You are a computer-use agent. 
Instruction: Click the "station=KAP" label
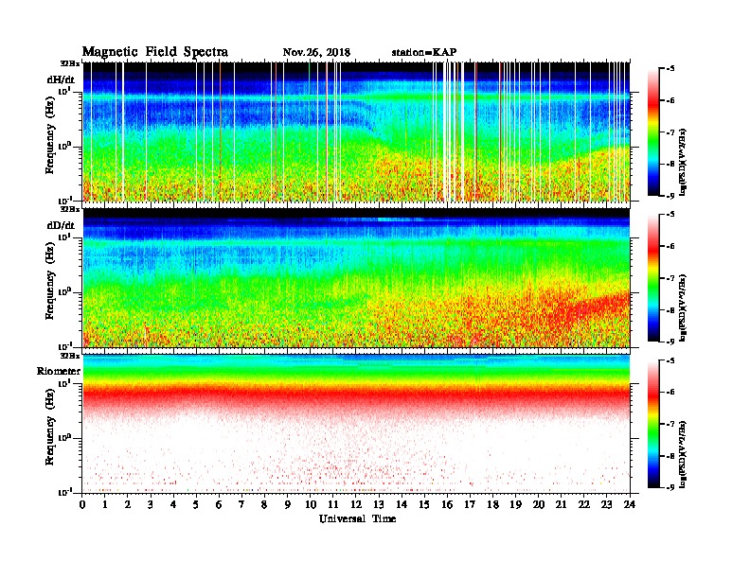pyautogui.click(x=424, y=52)
